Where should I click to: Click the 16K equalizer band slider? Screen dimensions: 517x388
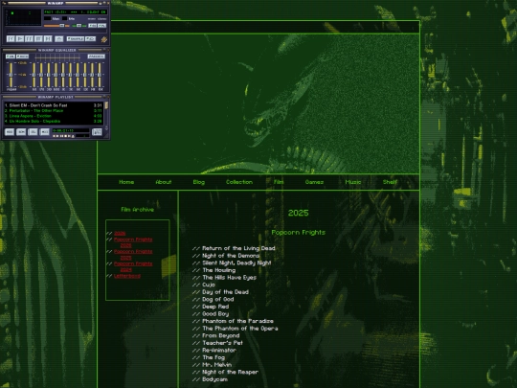(x=100, y=75)
